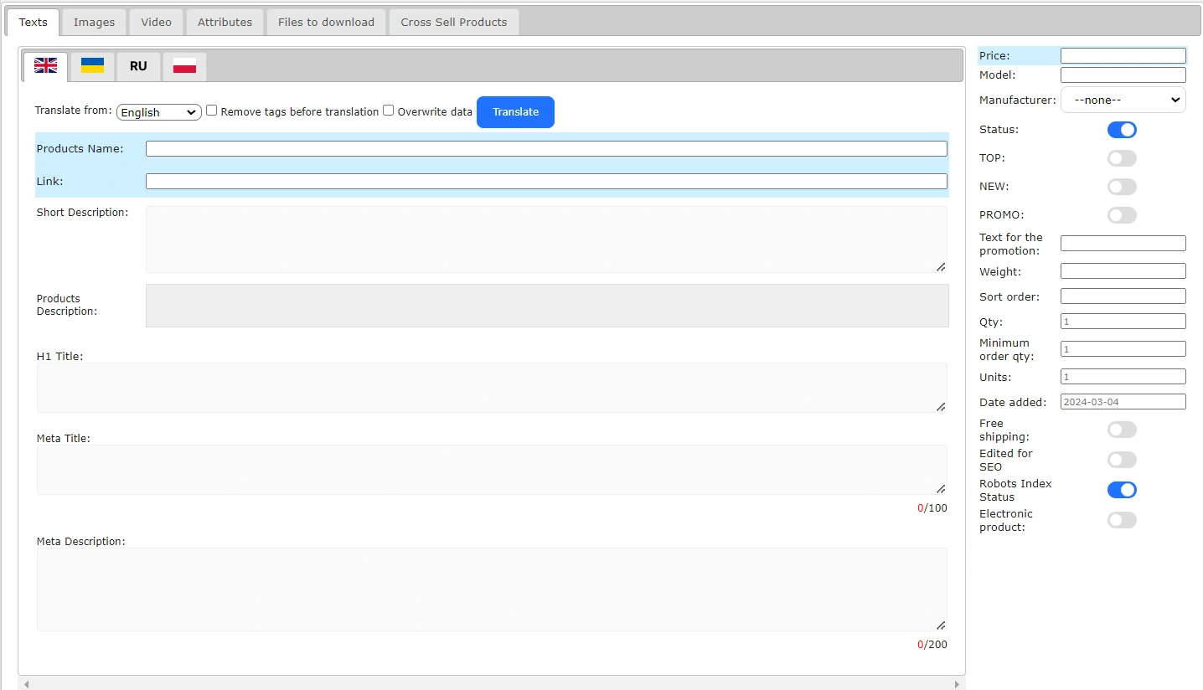Screen dimensions: 1203x690
Task: Enable the TOP product toggle
Action: pos(1122,158)
